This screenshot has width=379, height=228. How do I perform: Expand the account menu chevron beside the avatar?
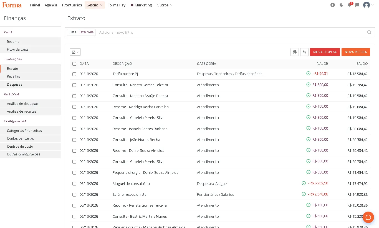[372, 5]
